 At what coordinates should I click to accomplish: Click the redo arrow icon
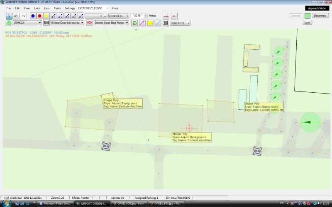tap(23, 16)
